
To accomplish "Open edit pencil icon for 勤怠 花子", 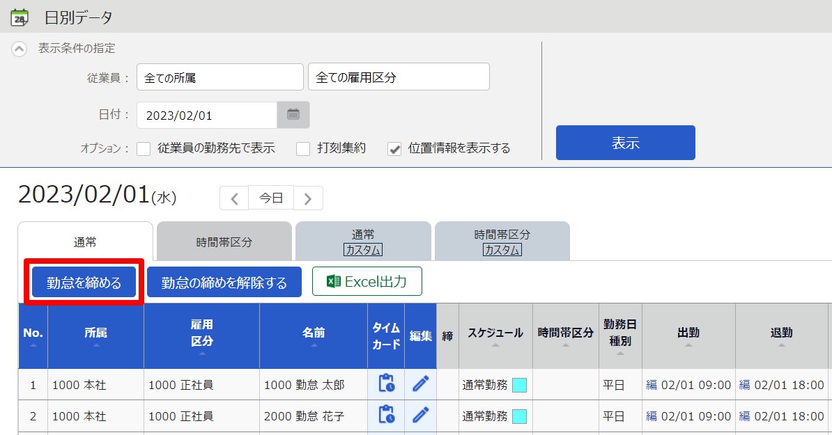I will pyautogui.click(x=421, y=416).
